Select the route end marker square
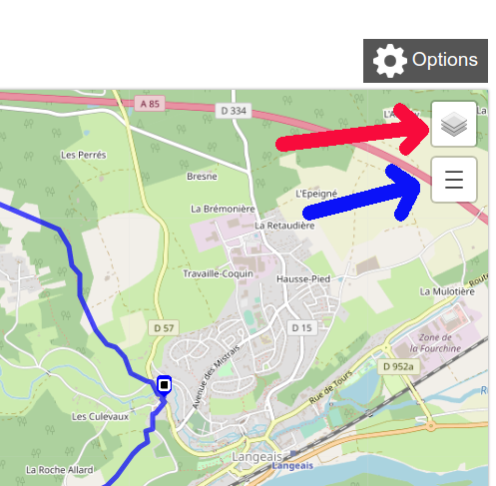This screenshot has height=486, width=496. pyautogui.click(x=164, y=385)
